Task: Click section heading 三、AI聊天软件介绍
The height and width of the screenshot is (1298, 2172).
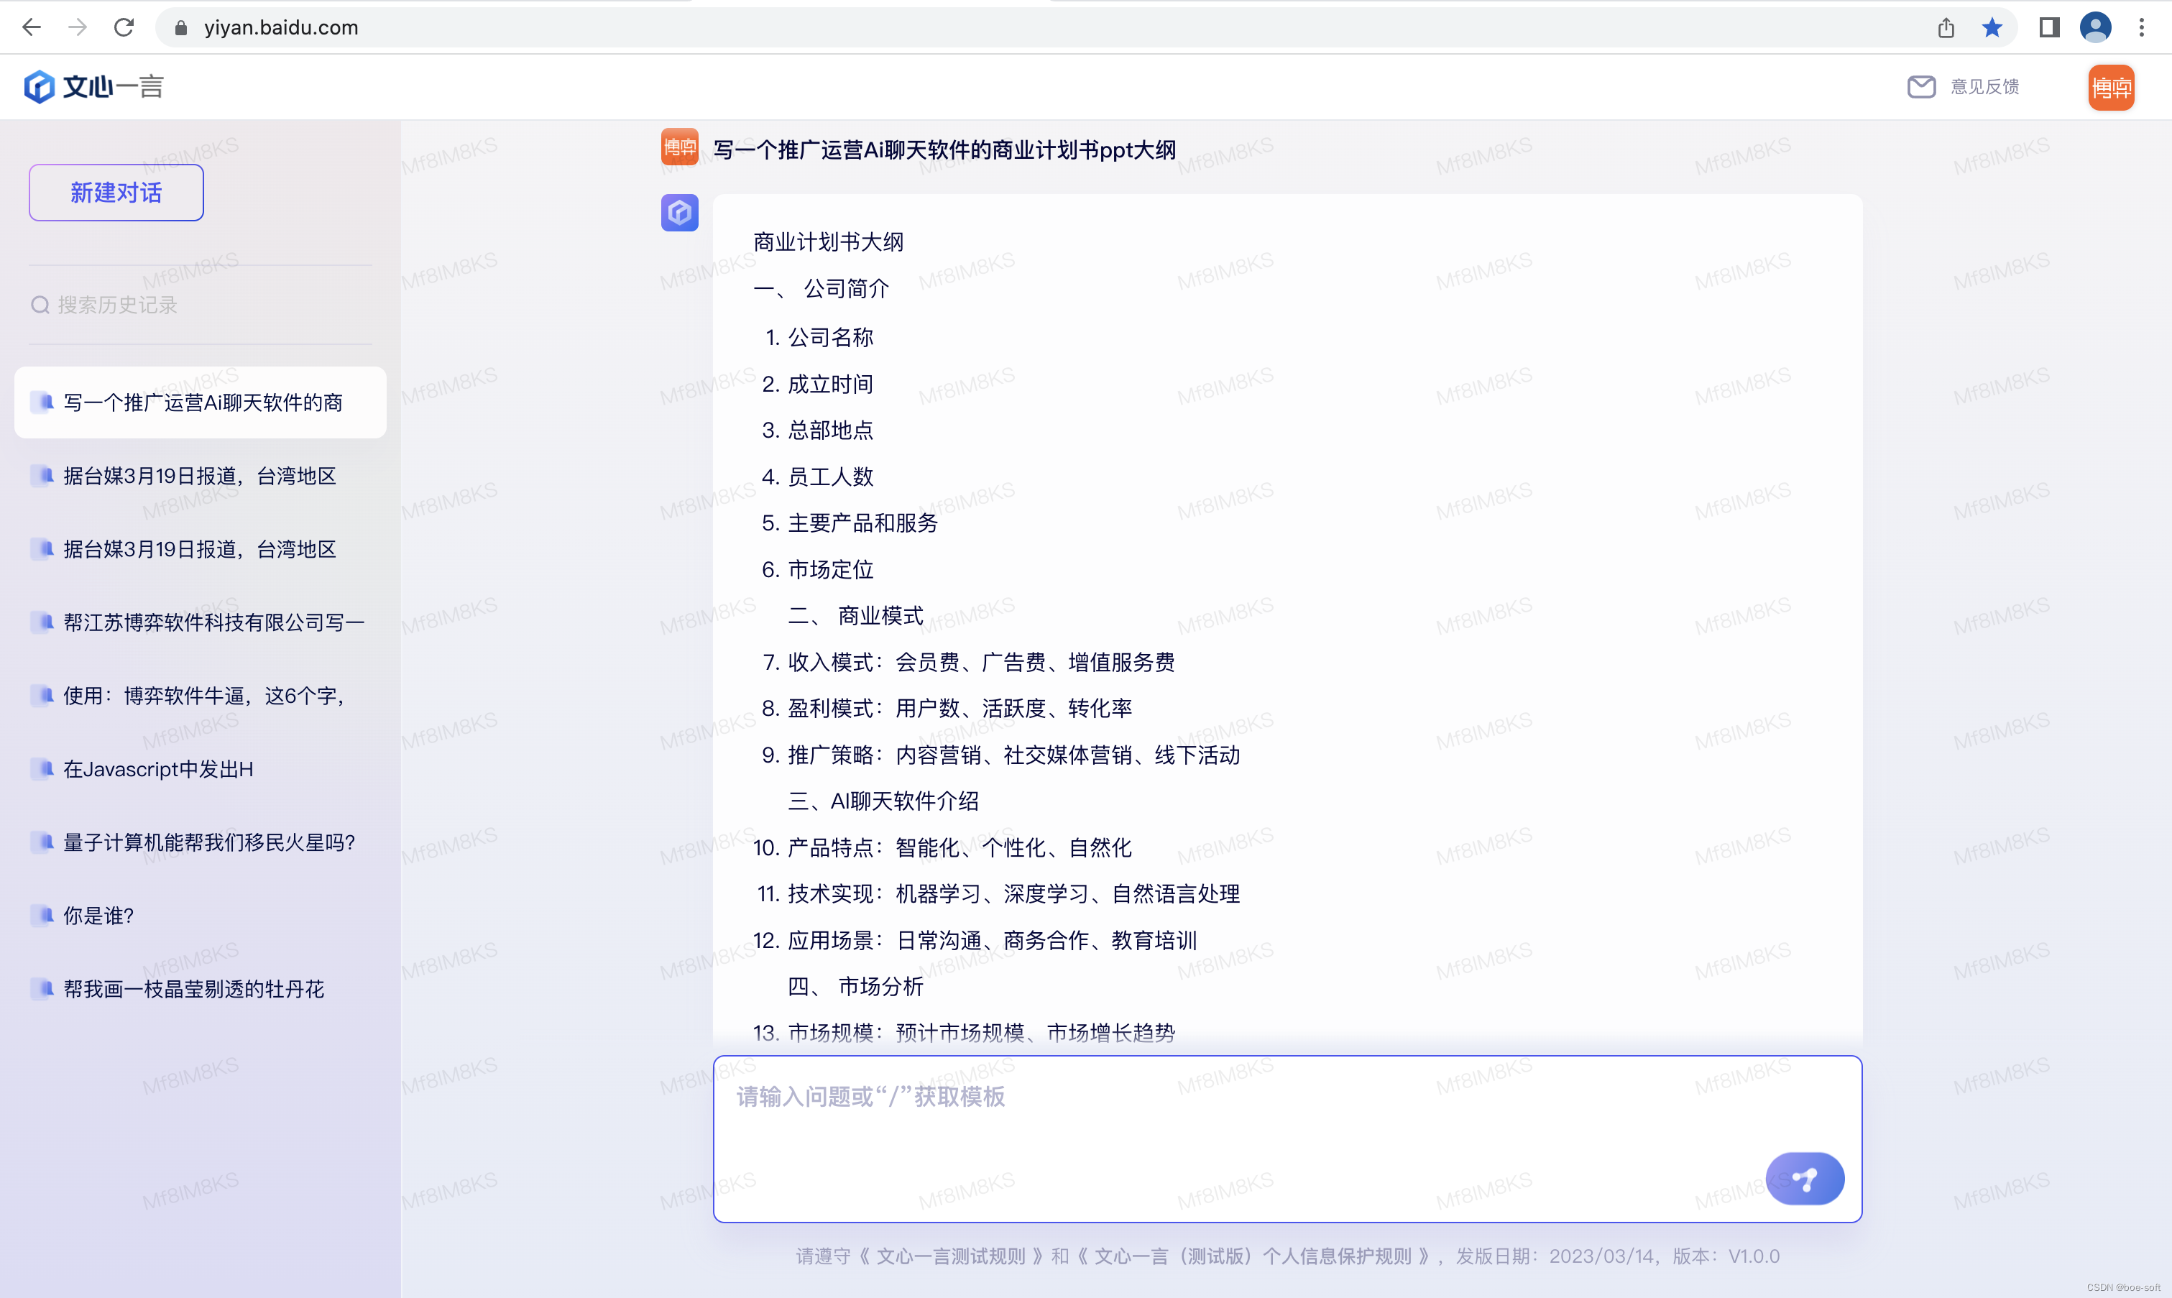Action: 883,801
